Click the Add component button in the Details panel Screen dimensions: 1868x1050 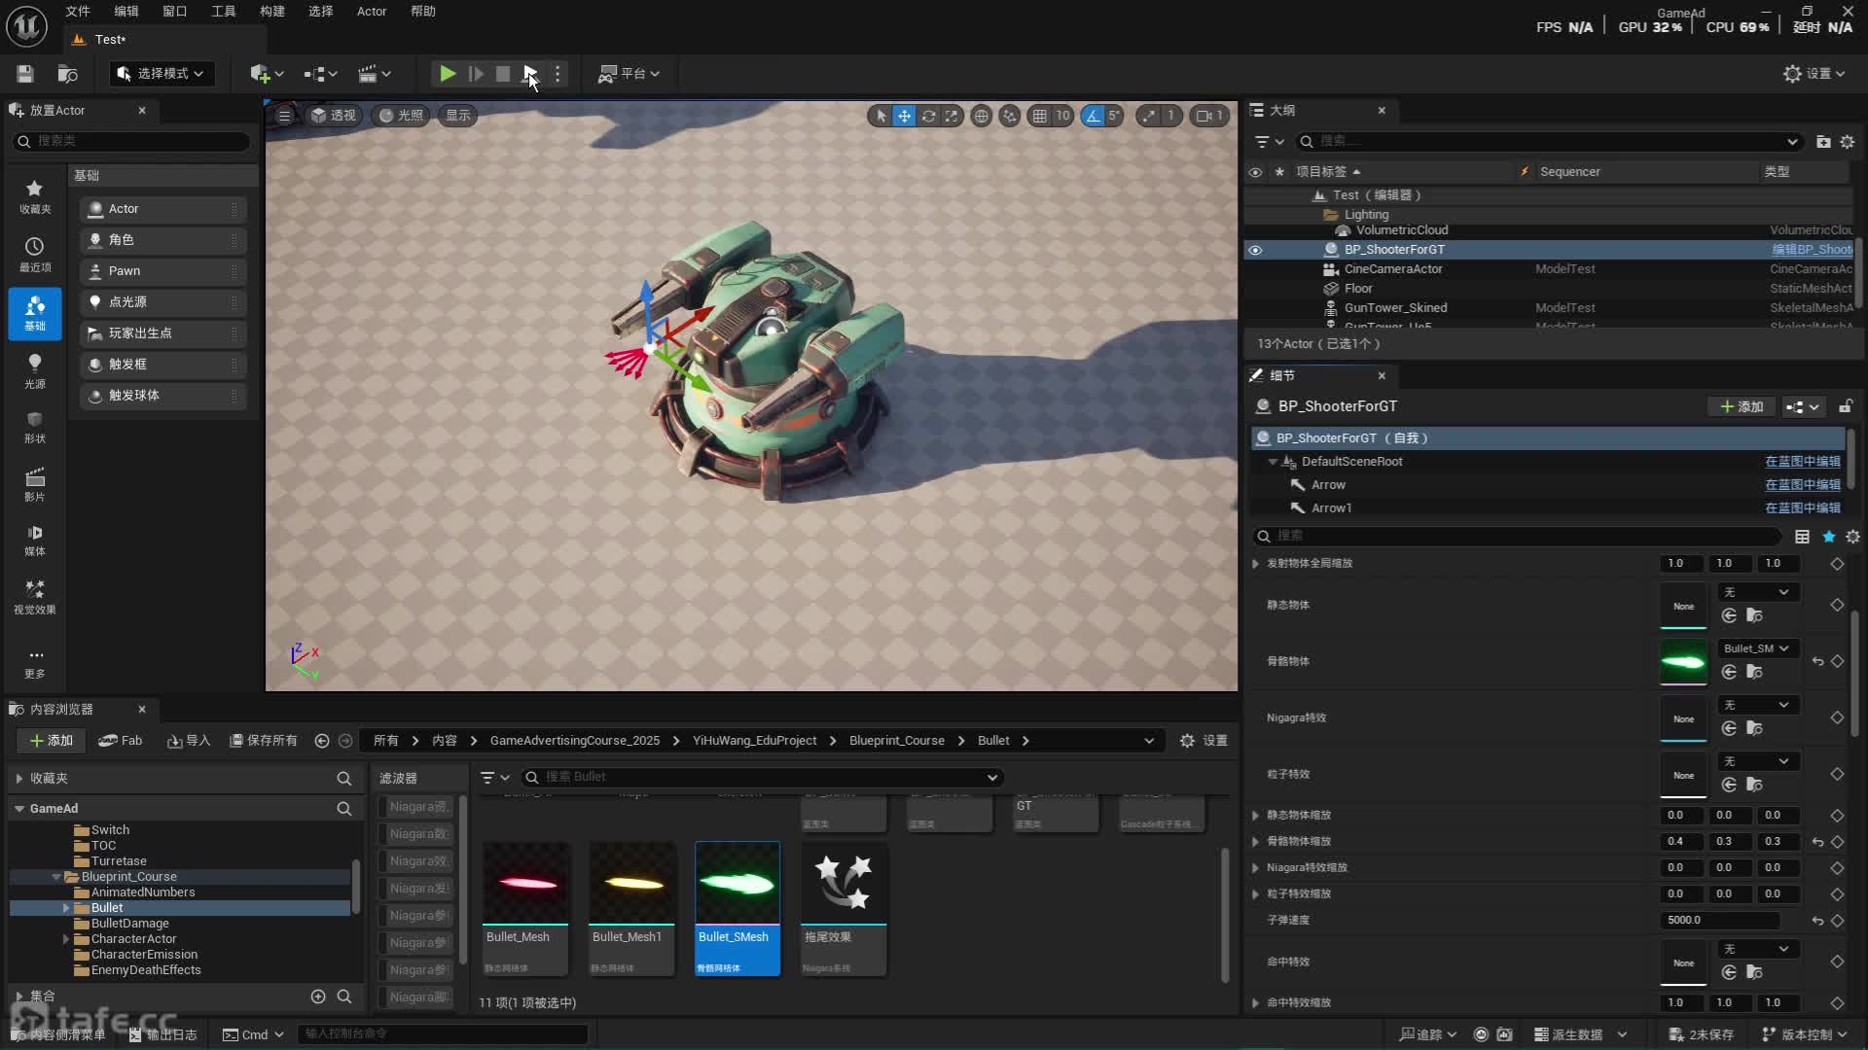(1742, 406)
